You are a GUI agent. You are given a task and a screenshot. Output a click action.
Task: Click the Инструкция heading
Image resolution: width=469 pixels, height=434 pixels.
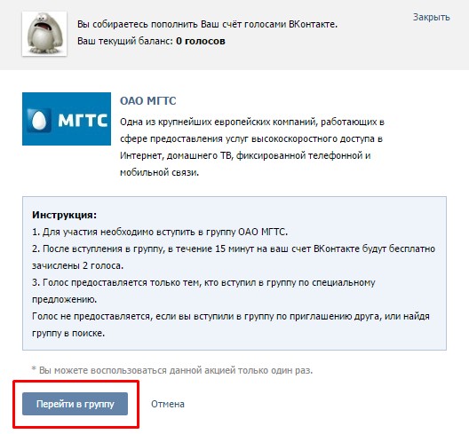click(65, 215)
